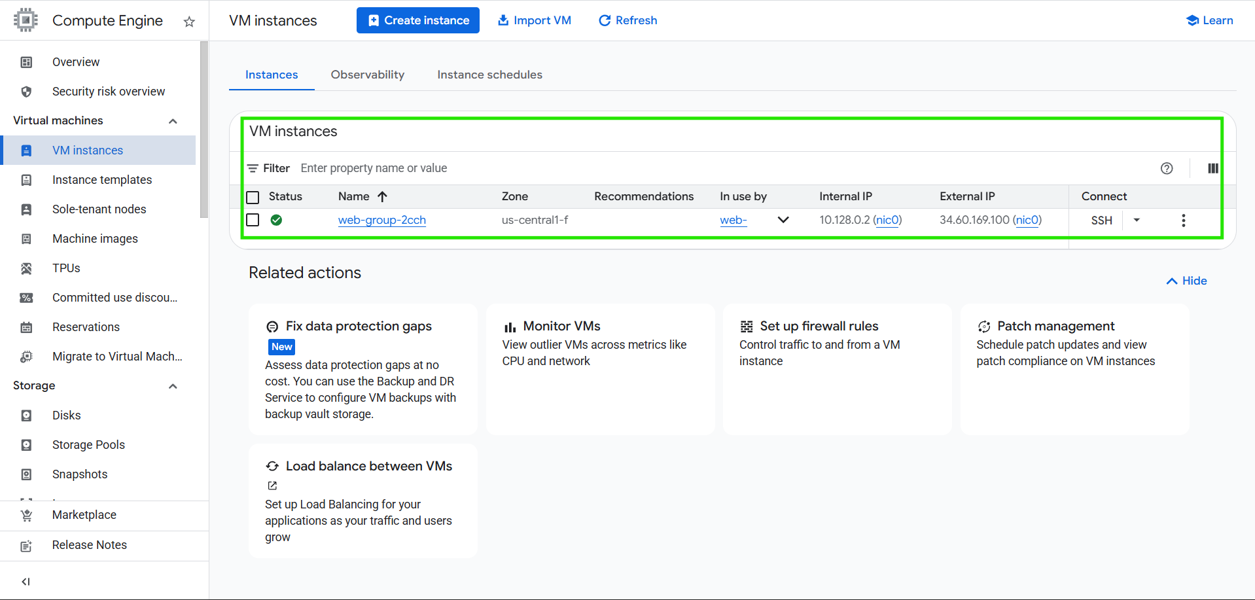Switch to the Observability tab
Viewport: 1255px width, 600px height.
coord(367,75)
